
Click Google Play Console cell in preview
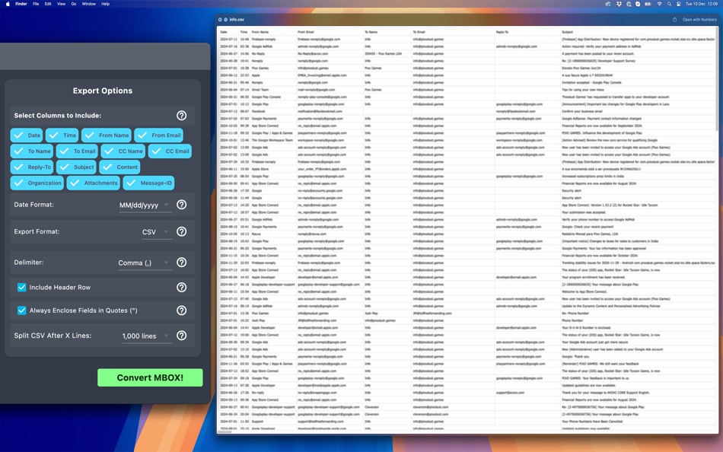[266, 97]
